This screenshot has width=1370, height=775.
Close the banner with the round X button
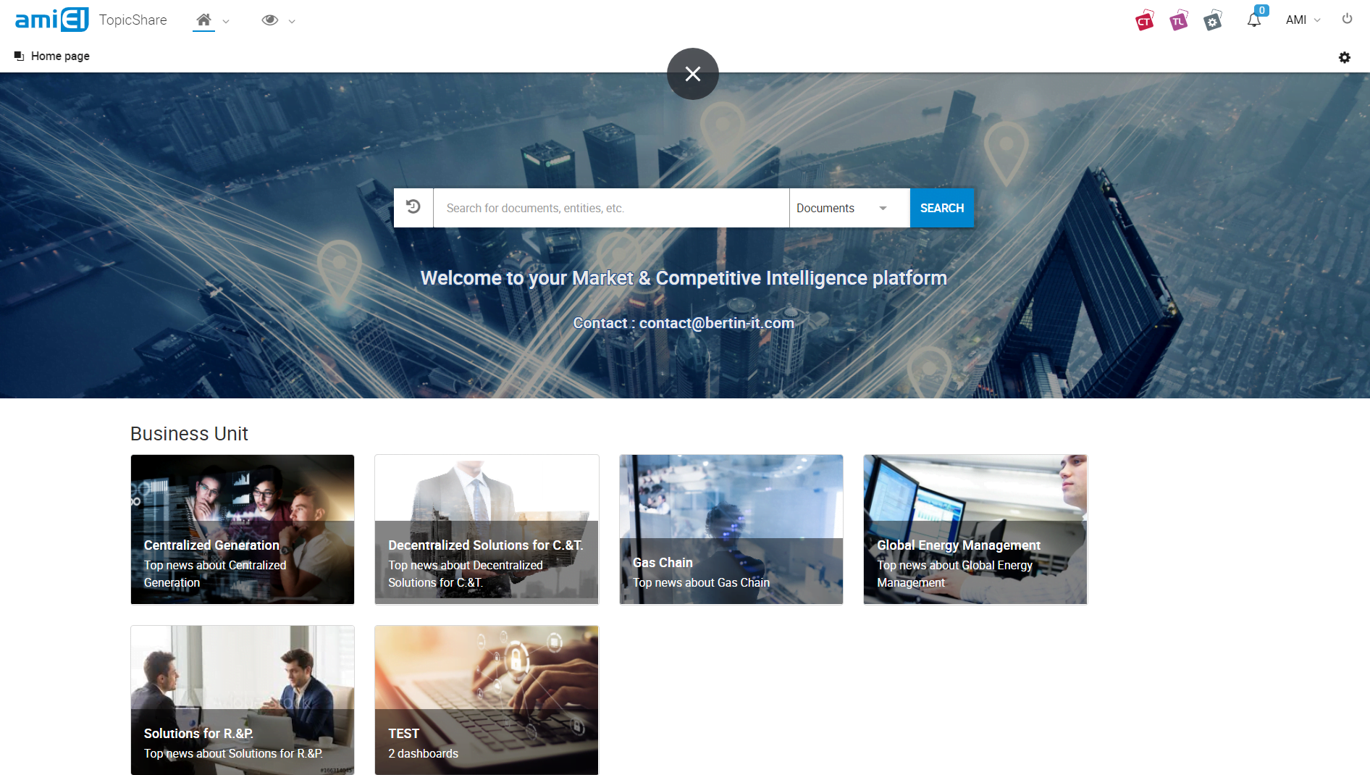[693, 74]
